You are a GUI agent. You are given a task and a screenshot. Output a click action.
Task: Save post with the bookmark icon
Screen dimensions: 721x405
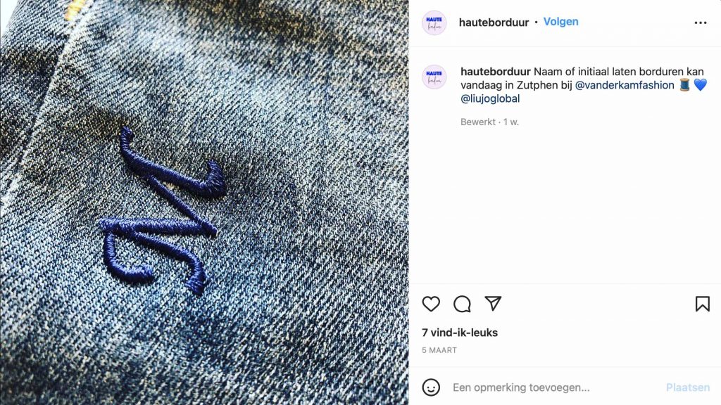[702, 304]
